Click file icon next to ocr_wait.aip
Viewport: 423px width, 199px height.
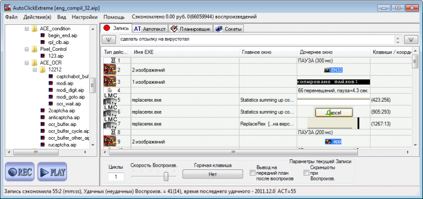point(51,104)
